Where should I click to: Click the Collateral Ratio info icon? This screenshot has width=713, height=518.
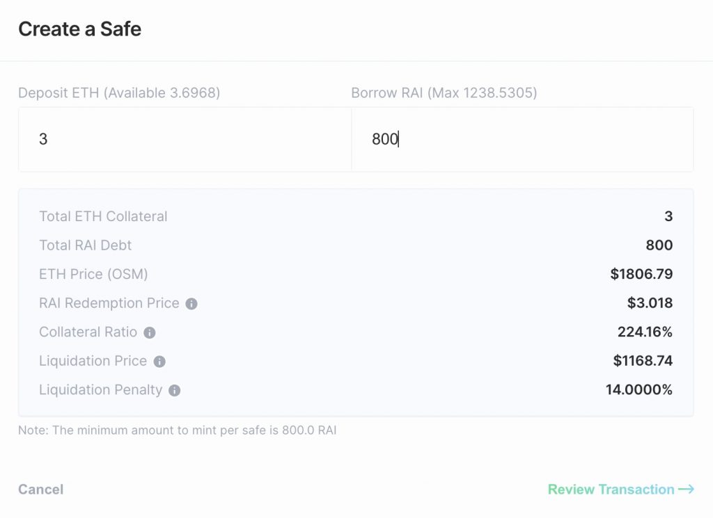point(150,333)
